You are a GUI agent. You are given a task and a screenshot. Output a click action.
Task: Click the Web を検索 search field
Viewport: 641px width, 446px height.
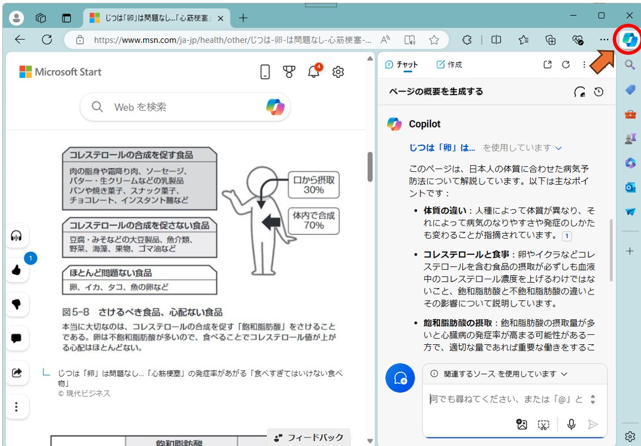[x=185, y=107]
